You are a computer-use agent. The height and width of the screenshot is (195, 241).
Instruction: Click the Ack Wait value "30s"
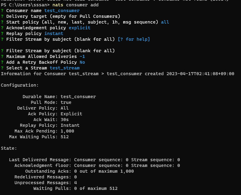65,120
